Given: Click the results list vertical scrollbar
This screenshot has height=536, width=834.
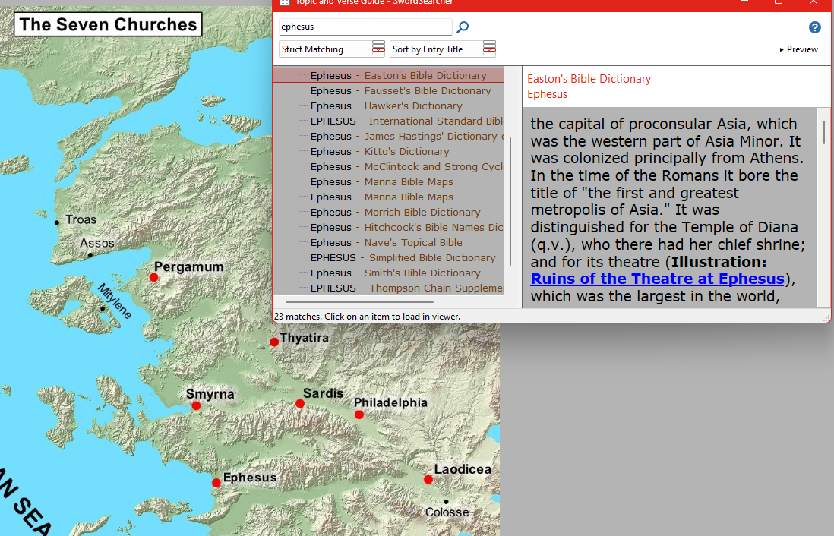Looking at the screenshot, I should click(510, 201).
